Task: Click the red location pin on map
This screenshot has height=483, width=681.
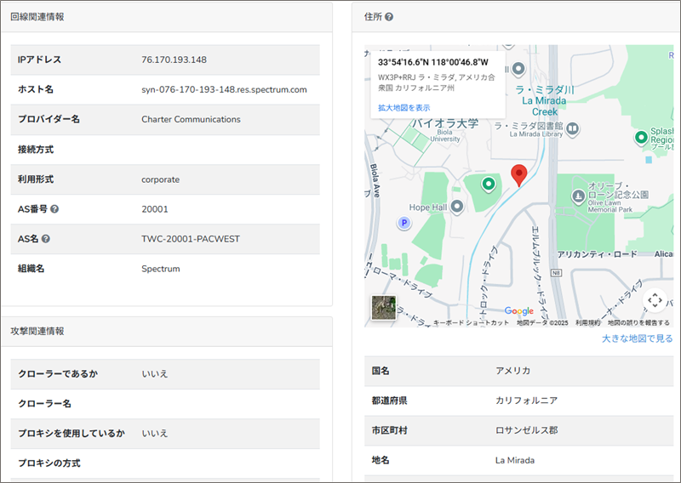Action: coord(518,175)
